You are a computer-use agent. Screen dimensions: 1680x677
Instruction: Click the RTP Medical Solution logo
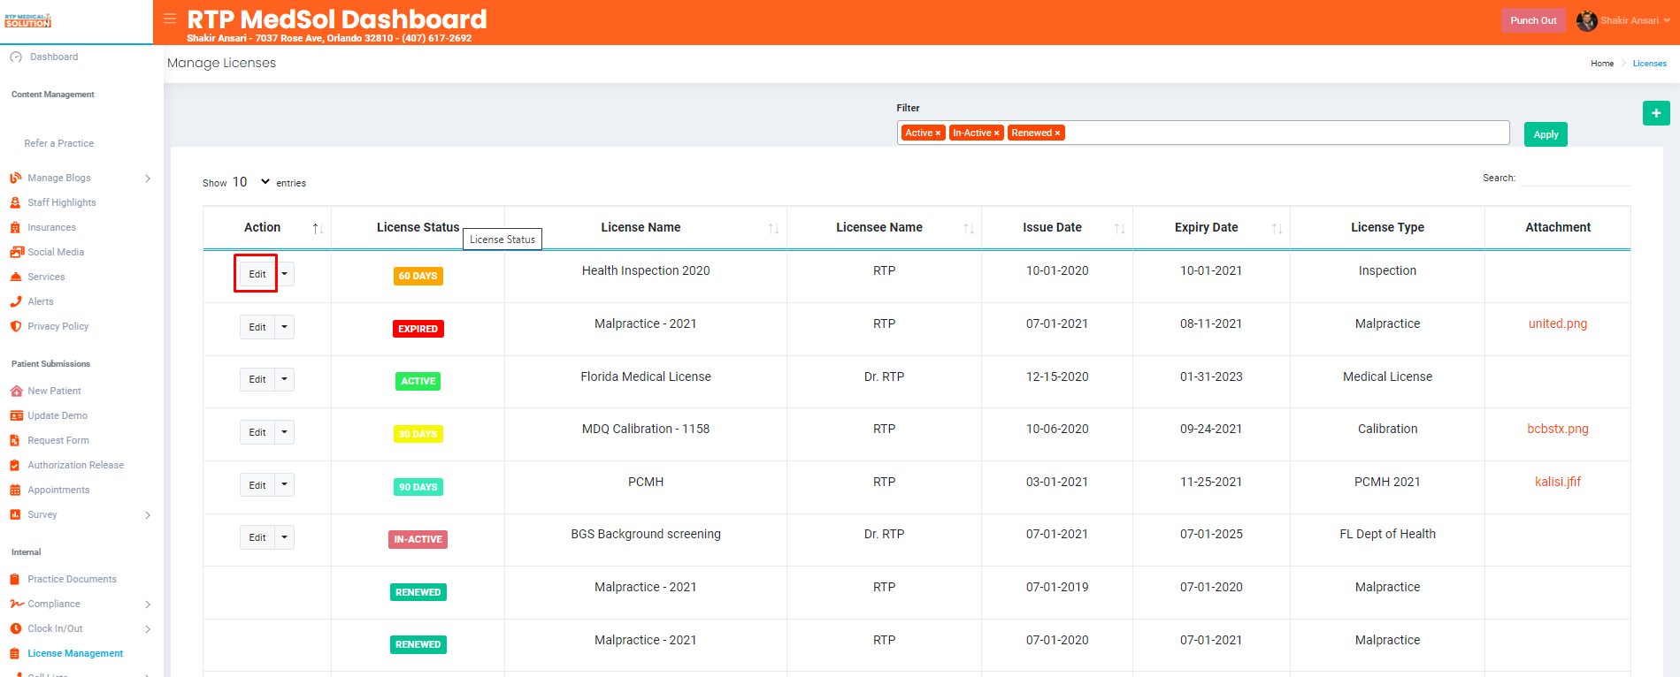pos(27,19)
